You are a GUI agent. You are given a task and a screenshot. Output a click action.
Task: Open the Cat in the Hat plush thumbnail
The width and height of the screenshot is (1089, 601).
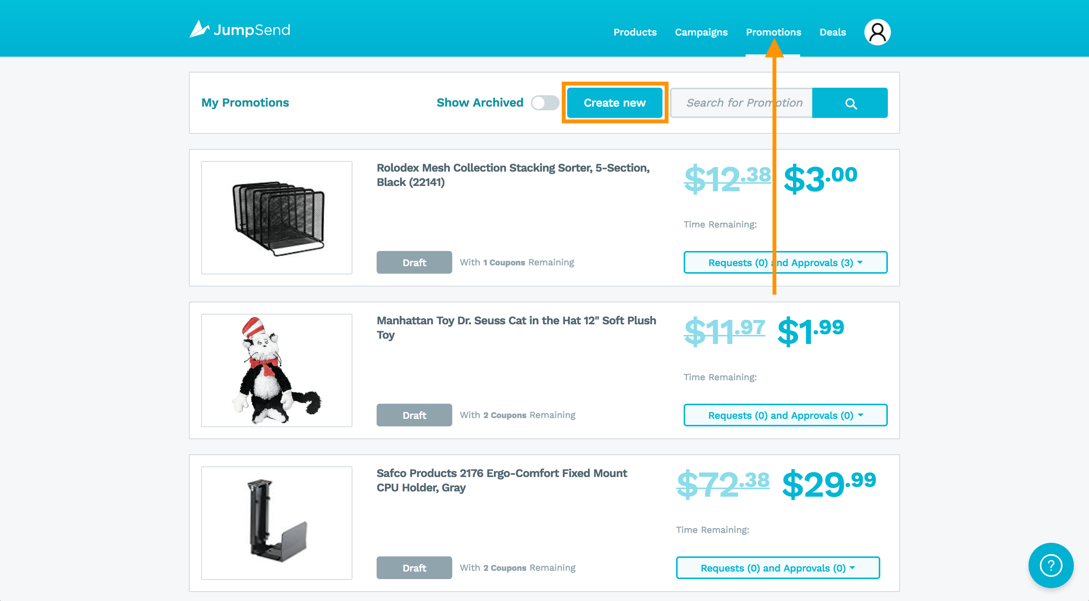click(277, 370)
